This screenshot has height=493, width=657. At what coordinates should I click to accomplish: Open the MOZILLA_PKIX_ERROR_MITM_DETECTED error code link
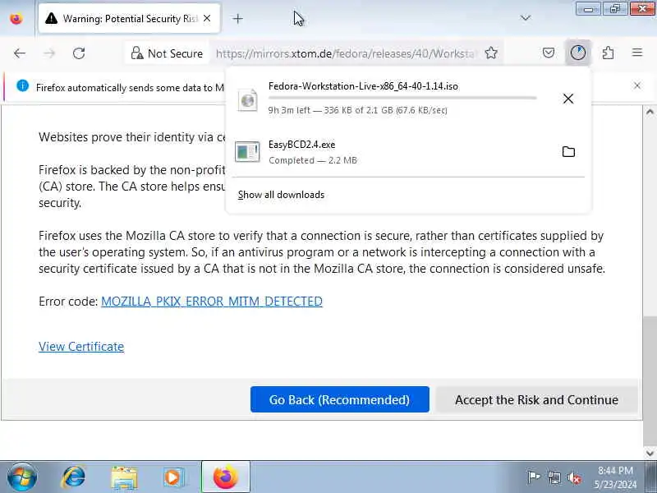tap(212, 302)
